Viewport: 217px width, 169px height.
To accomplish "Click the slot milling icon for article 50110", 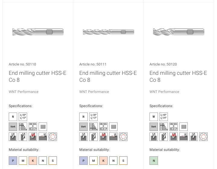I will (x=13, y=137).
